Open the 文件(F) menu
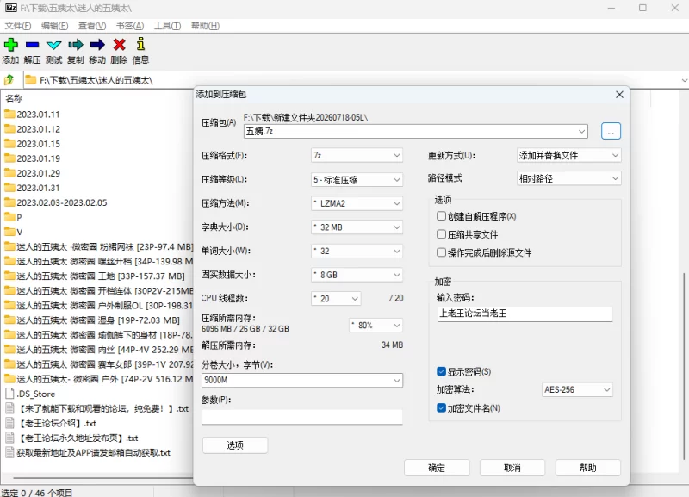 tap(18, 26)
